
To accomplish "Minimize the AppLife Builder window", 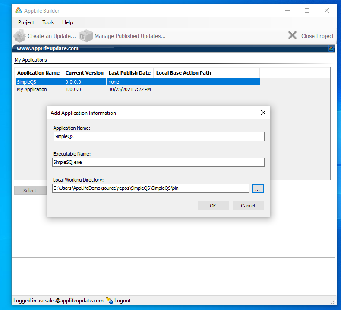I will click(287, 10).
